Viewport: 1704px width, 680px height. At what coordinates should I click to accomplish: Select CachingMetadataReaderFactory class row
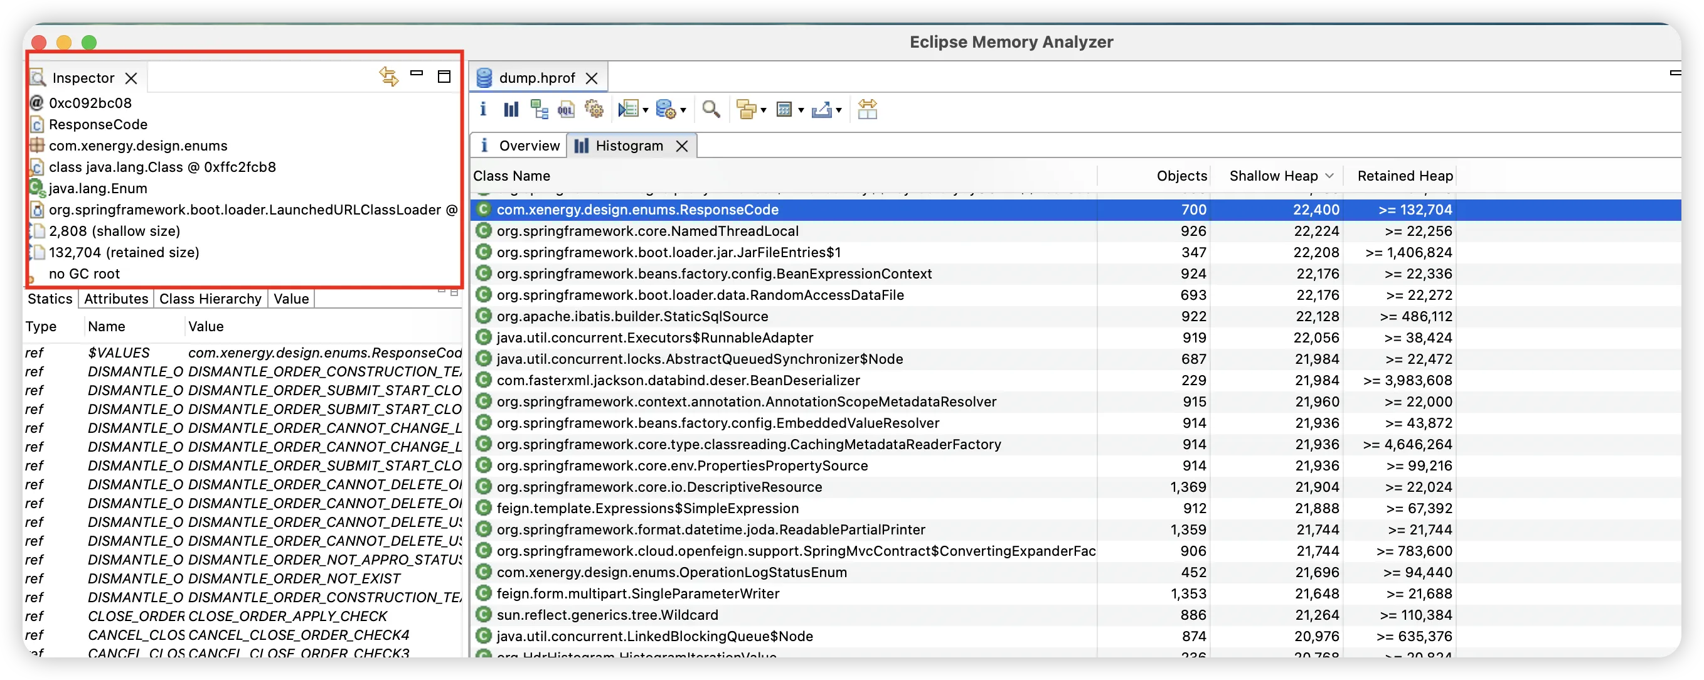tap(1075, 445)
